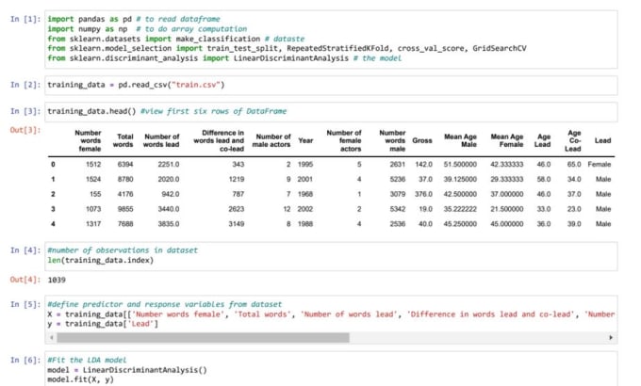Click the 'Female' value in row 0
Viewport: 641px width, 386px height.
point(600,164)
